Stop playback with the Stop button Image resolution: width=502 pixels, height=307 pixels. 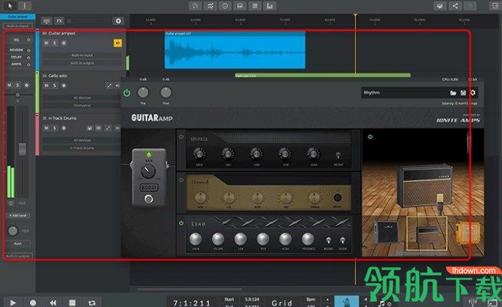coord(72,302)
